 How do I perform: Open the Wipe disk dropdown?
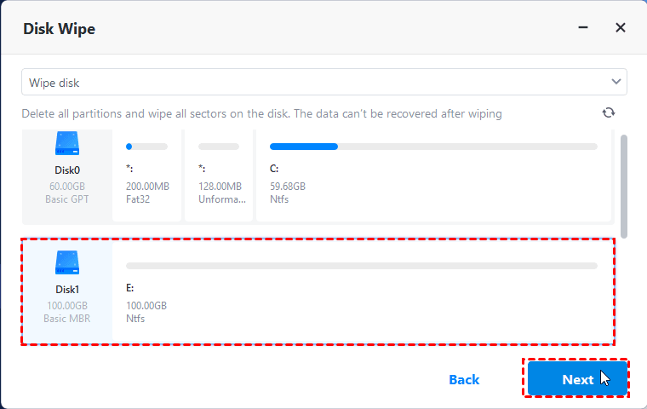pos(323,83)
